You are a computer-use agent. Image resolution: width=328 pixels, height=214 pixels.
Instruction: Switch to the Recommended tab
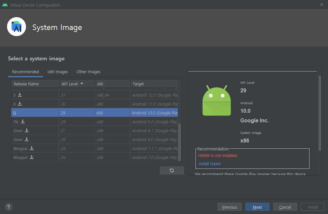[25, 72]
